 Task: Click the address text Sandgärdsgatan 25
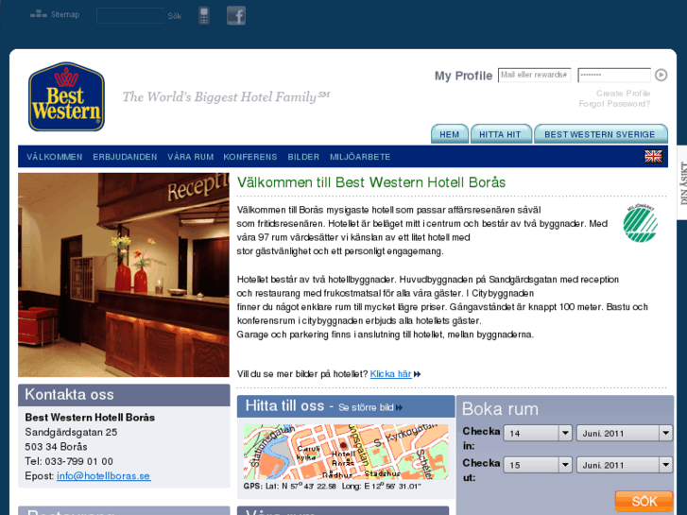click(x=71, y=432)
